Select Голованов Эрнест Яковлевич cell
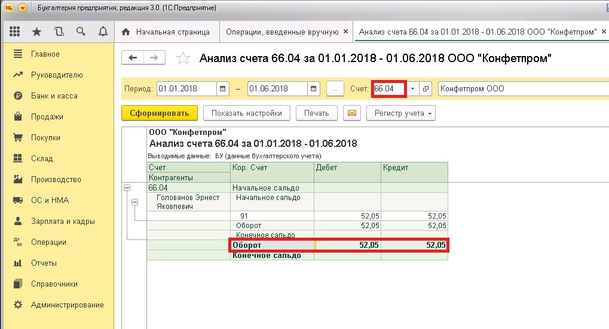The height and width of the screenshot is (329, 609). coord(188,202)
